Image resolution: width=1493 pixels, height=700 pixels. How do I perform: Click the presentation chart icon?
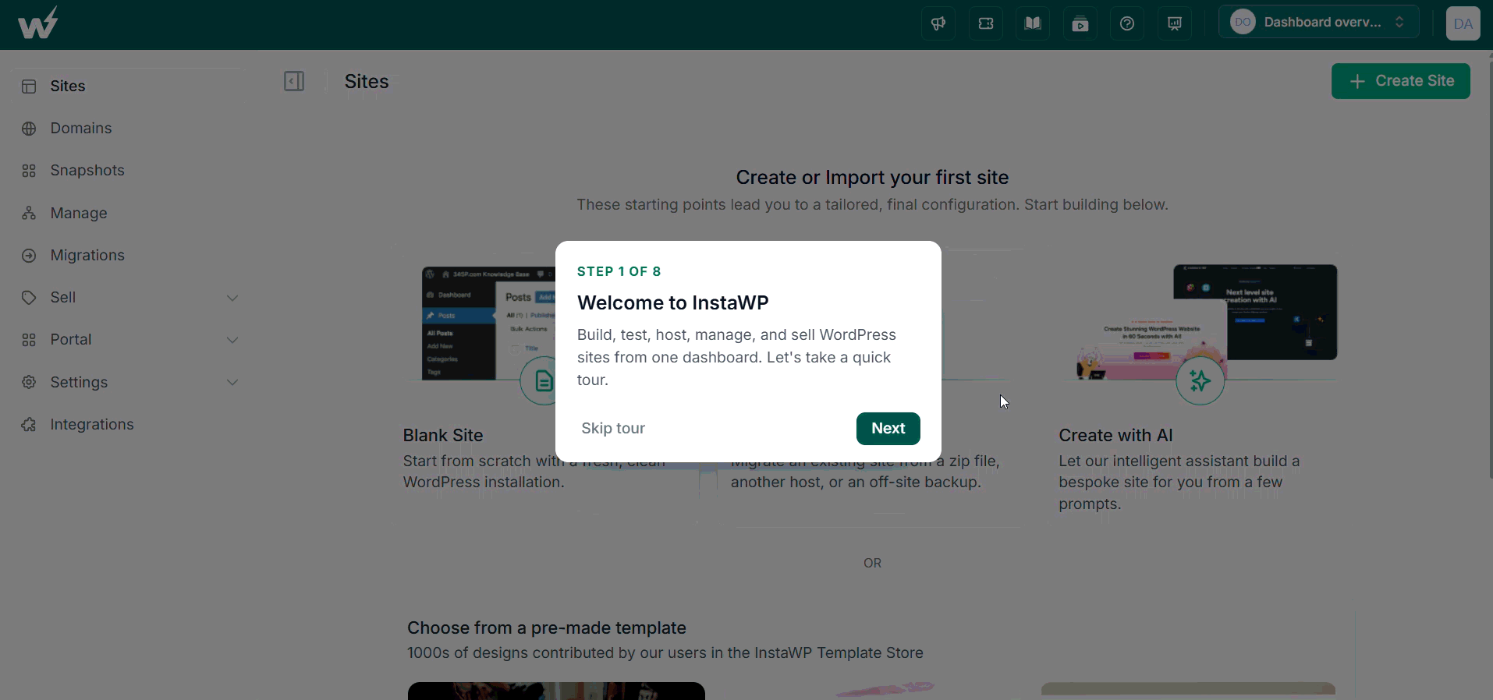(1175, 23)
